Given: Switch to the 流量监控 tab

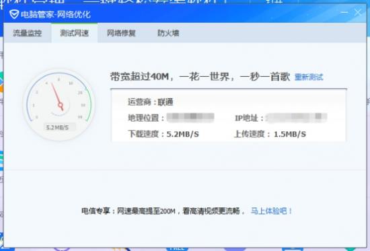Looking at the screenshot, I should point(28,33).
